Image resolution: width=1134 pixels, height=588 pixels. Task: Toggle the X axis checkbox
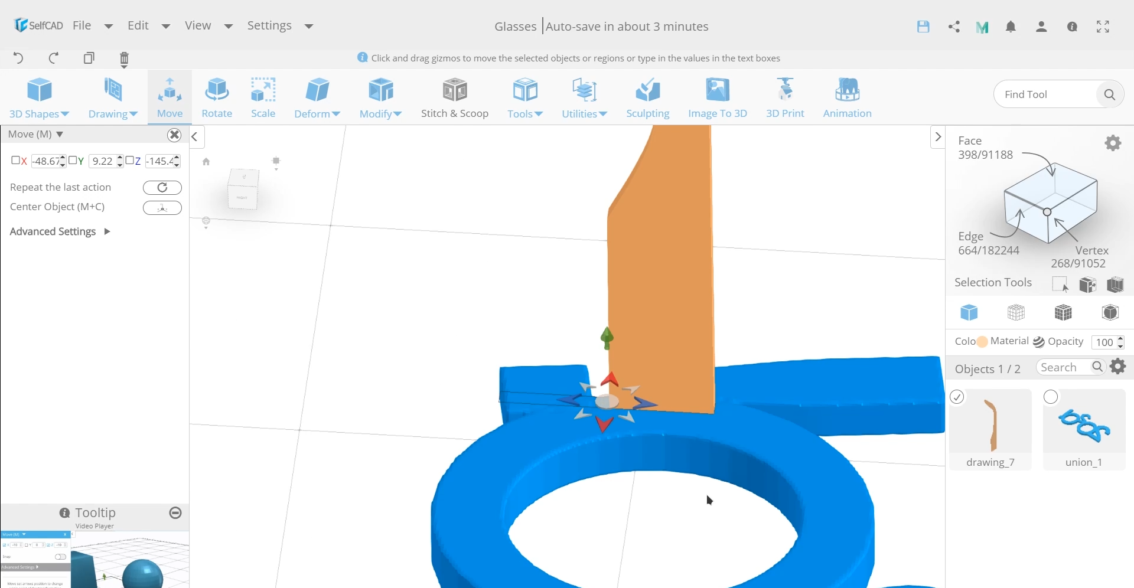click(x=16, y=160)
